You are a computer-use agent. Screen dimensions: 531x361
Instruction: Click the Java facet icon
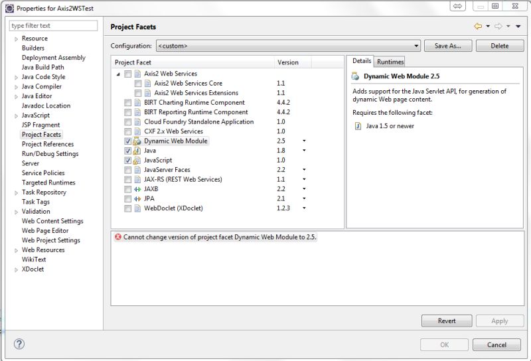[137, 151]
